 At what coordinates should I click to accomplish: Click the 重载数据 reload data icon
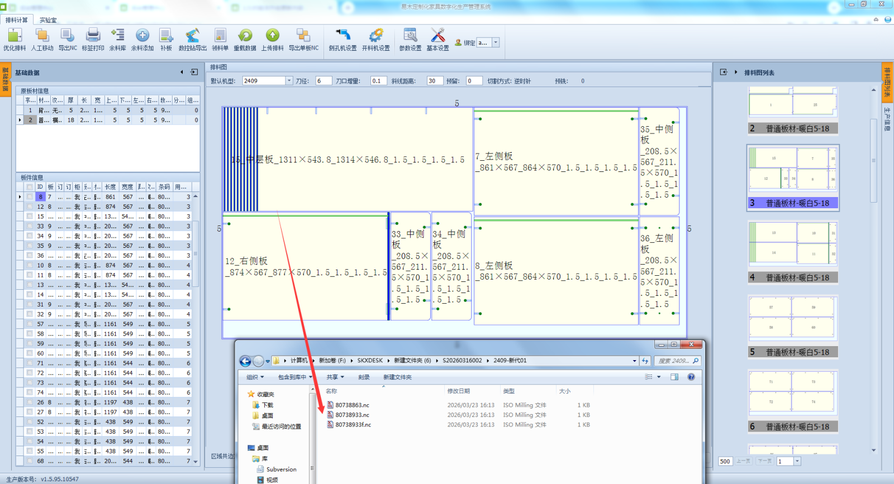245,40
